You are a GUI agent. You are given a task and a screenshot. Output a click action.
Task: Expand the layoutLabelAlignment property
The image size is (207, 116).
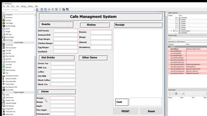point(169,69)
